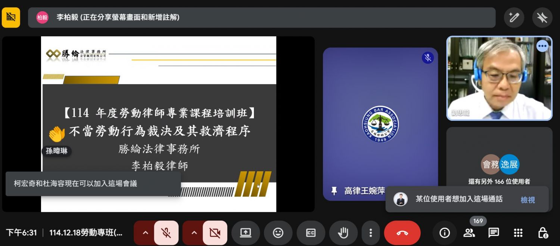The height and width of the screenshot is (246, 560).
Task: Open the three-dot more options menu
Action: pyautogui.click(x=370, y=233)
